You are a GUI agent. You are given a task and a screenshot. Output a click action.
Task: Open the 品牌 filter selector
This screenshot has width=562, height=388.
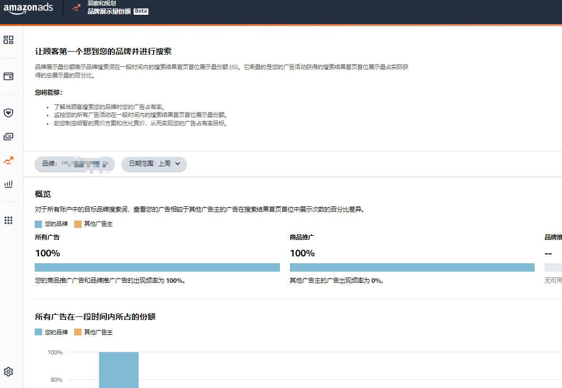point(74,164)
